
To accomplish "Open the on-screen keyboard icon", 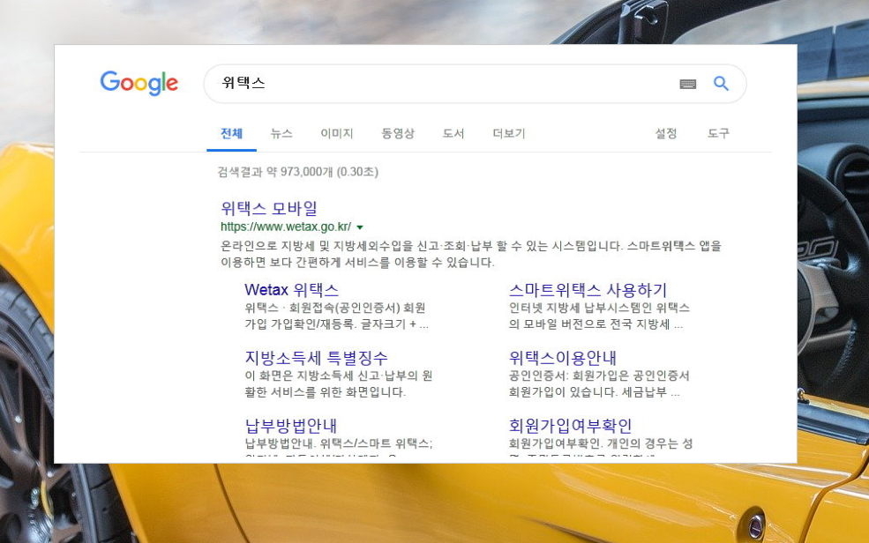I will click(x=688, y=84).
